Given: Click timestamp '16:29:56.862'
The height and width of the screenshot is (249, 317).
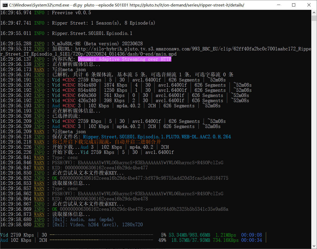Looking at the screenshot, I should tap(16, 194).
